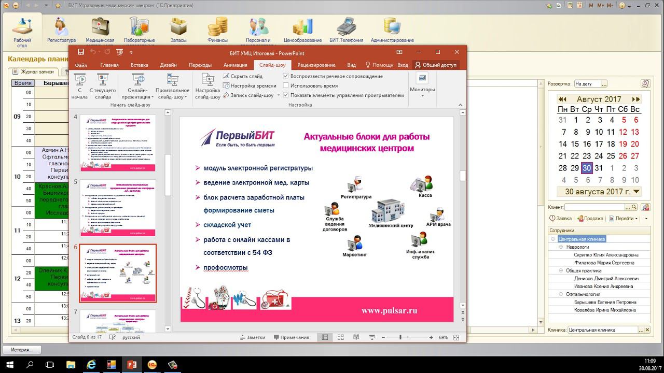Select slide 4 thumbnail
The width and height of the screenshot is (664, 373).
tap(118, 143)
